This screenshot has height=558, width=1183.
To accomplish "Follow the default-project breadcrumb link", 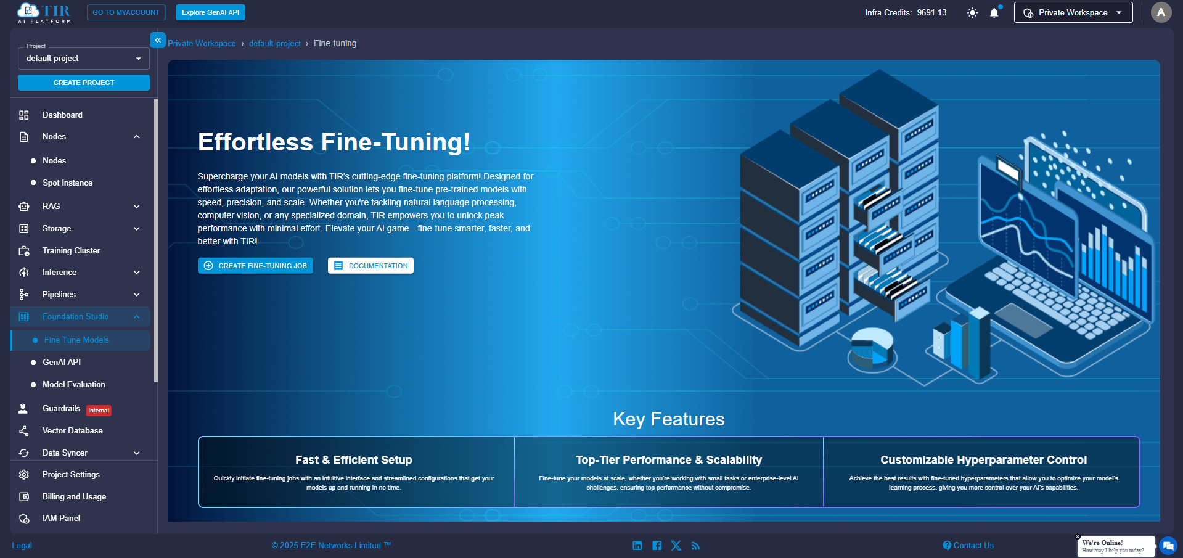I will tap(275, 44).
